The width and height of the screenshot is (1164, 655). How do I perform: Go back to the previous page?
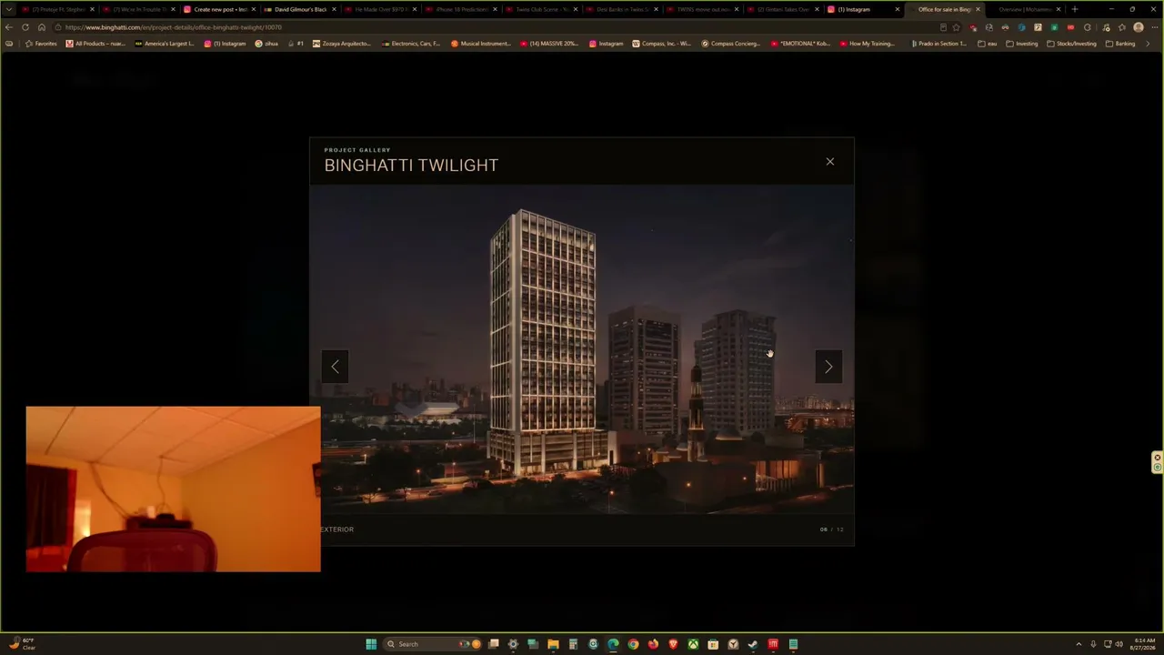9,27
